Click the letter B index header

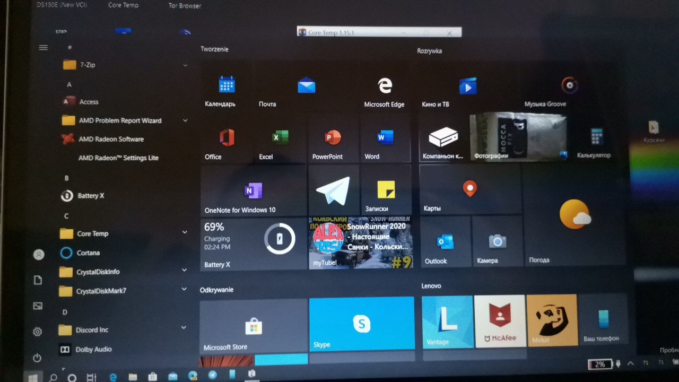(67, 178)
